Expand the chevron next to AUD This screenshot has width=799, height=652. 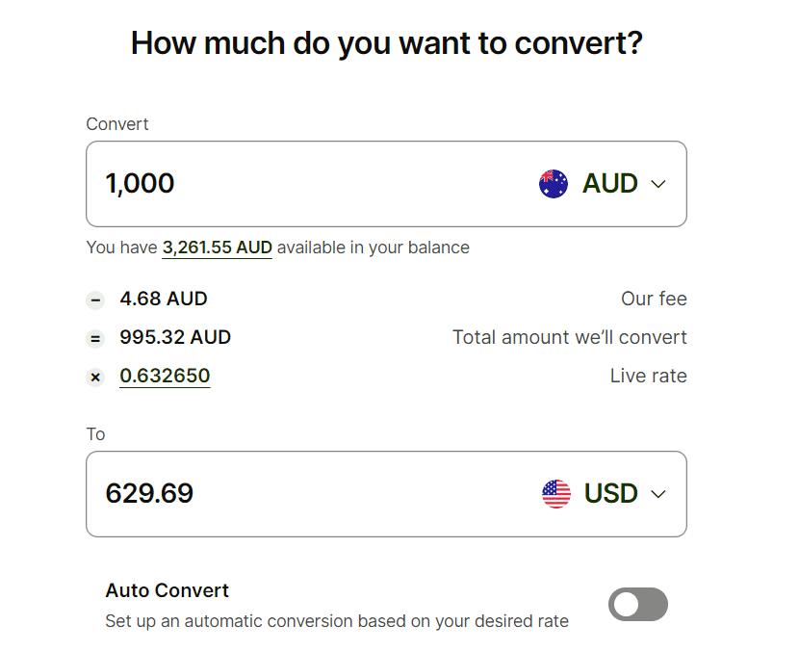pyautogui.click(x=658, y=184)
